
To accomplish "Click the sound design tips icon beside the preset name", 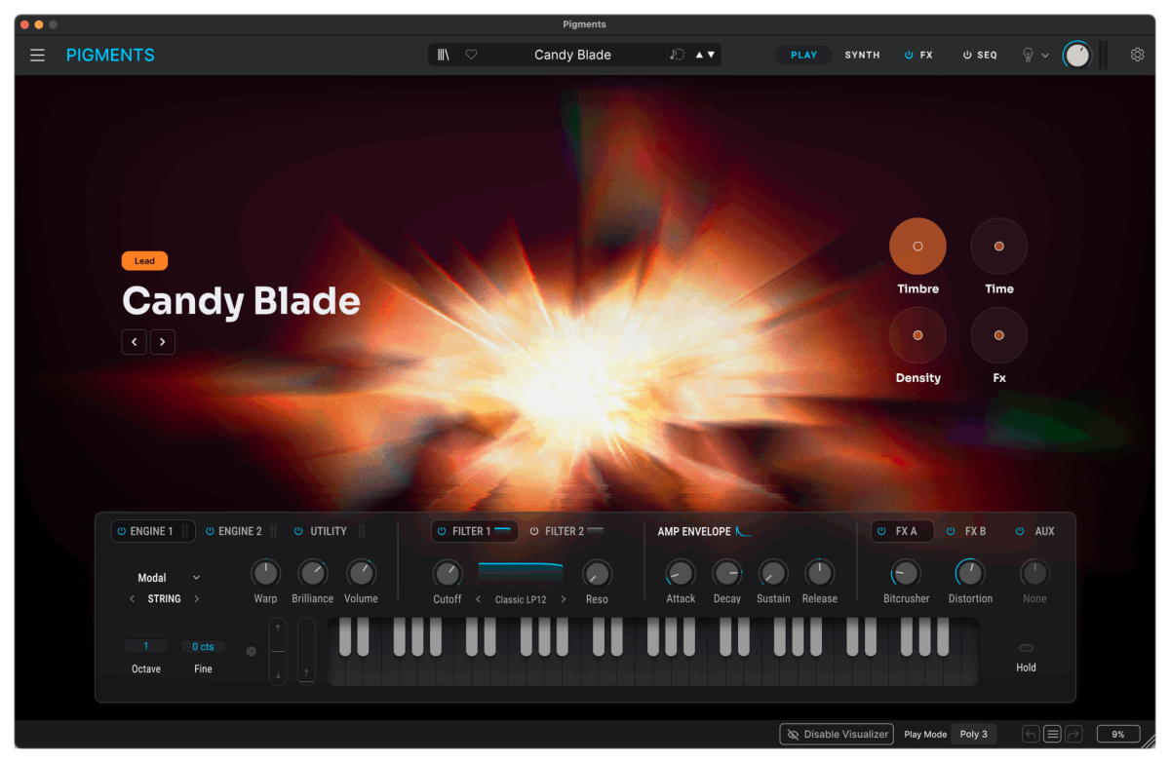I will pyautogui.click(x=677, y=55).
